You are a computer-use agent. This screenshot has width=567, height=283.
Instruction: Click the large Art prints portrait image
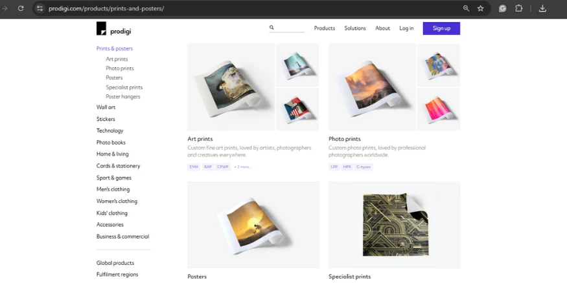point(231,87)
